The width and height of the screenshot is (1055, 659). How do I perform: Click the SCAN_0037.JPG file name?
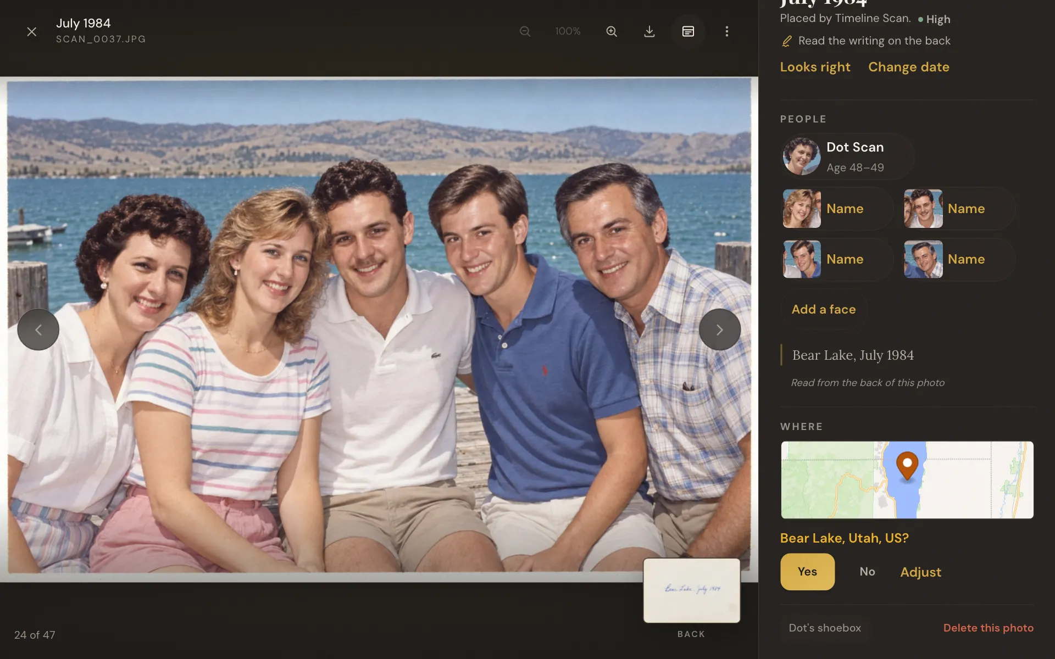tap(101, 39)
